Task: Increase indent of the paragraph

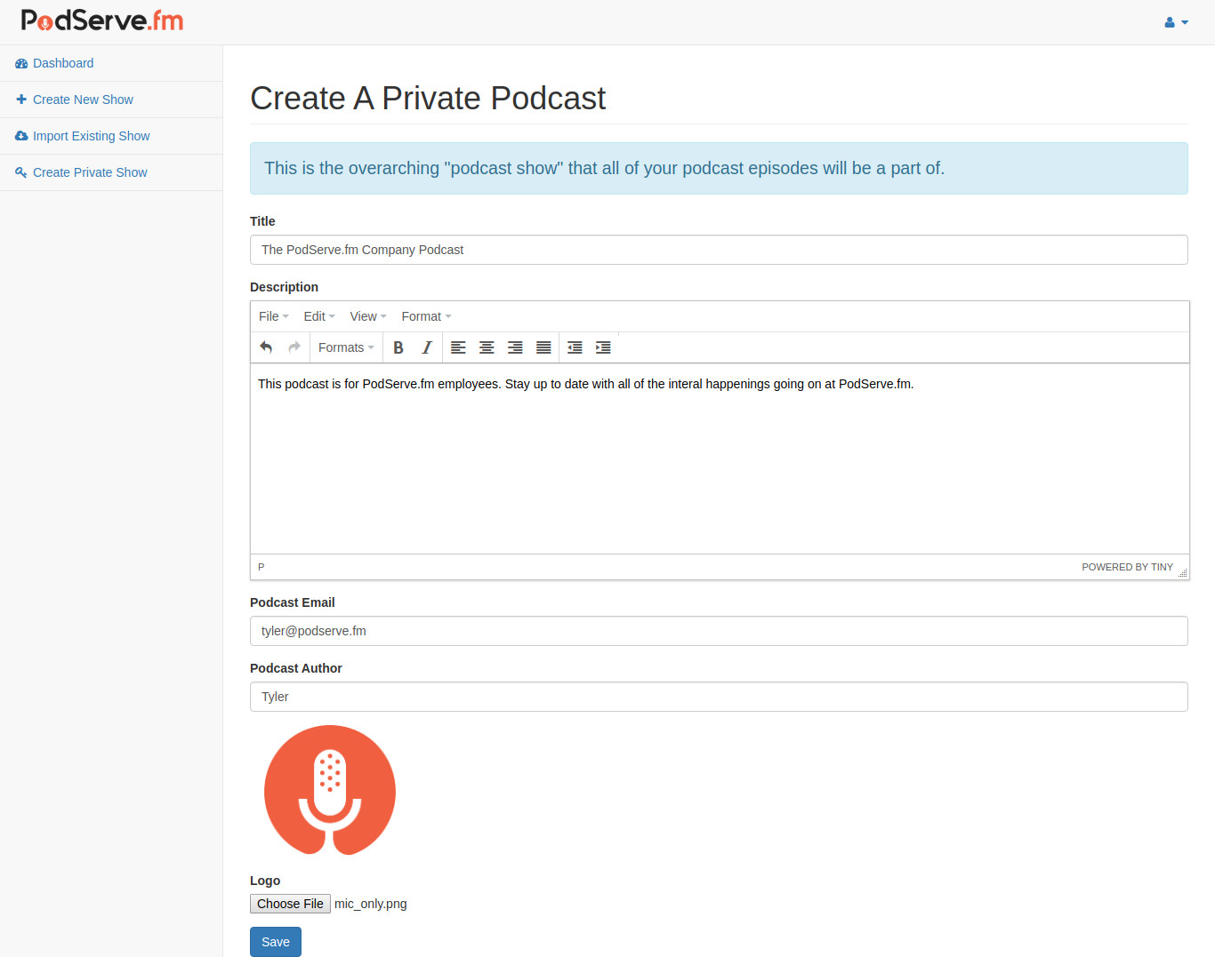Action: (603, 347)
